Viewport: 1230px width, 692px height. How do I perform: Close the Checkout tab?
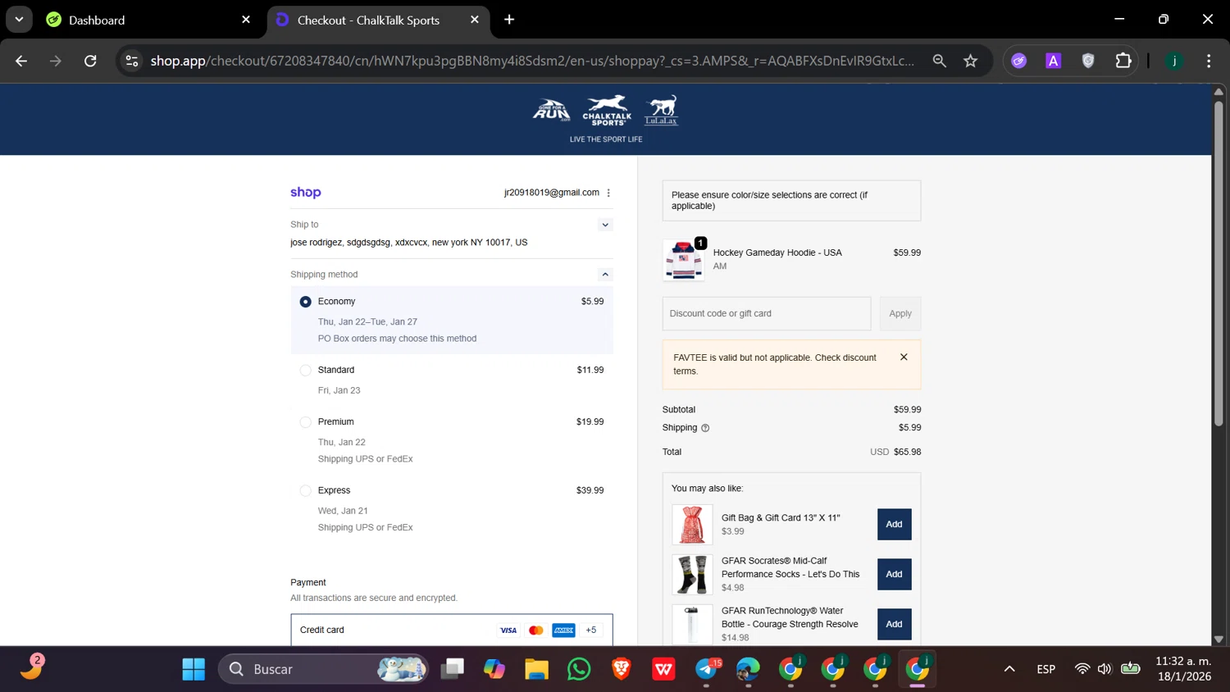(475, 20)
